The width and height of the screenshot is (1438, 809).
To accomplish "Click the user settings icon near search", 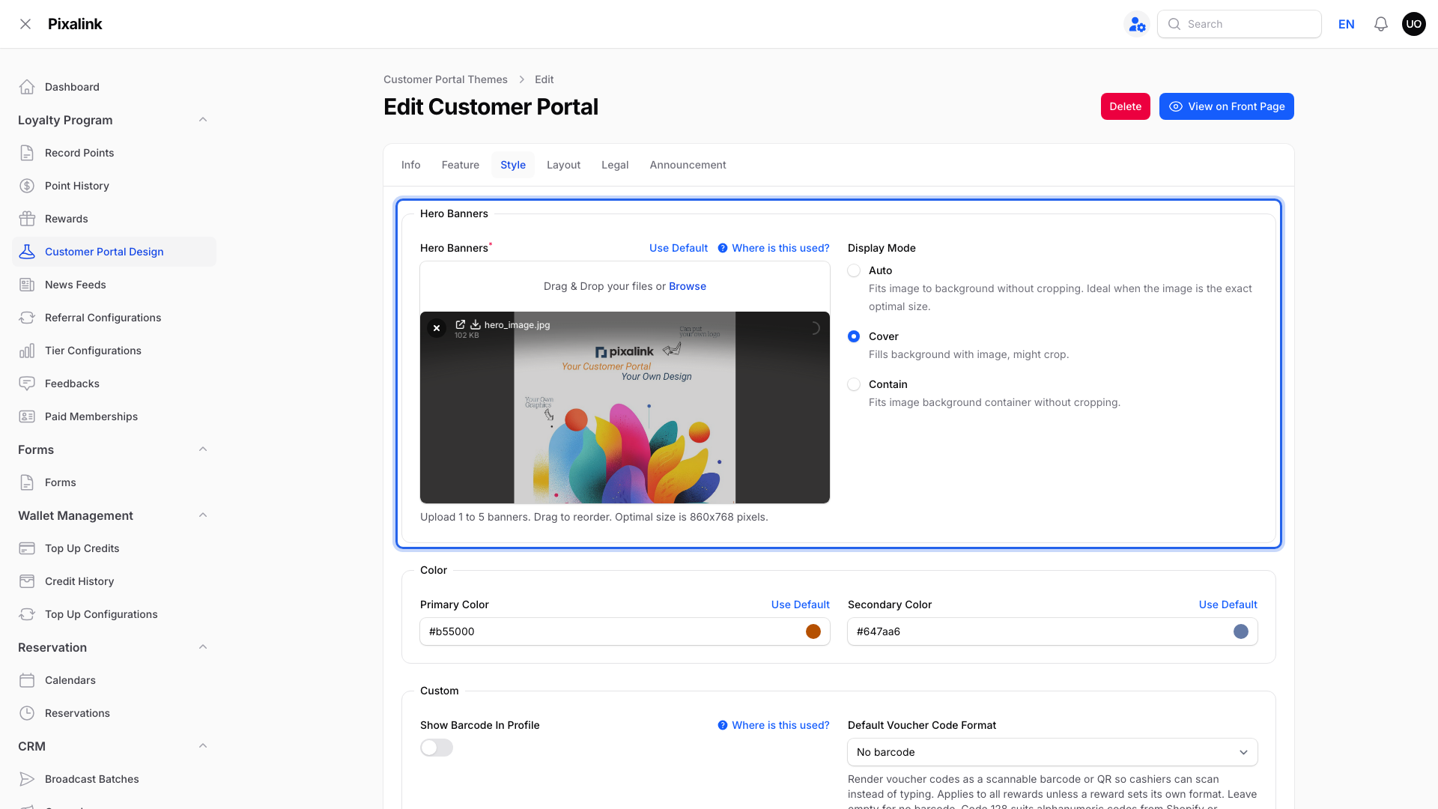I will coord(1137,24).
